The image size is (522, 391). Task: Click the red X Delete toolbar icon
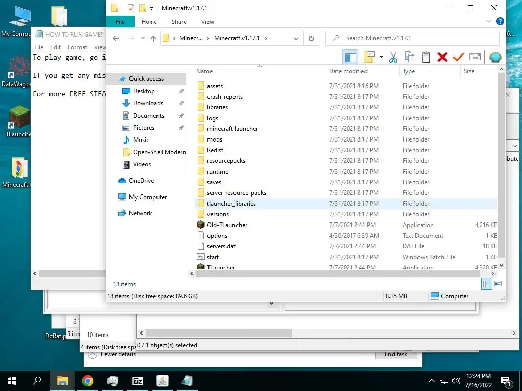pyautogui.click(x=442, y=57)
